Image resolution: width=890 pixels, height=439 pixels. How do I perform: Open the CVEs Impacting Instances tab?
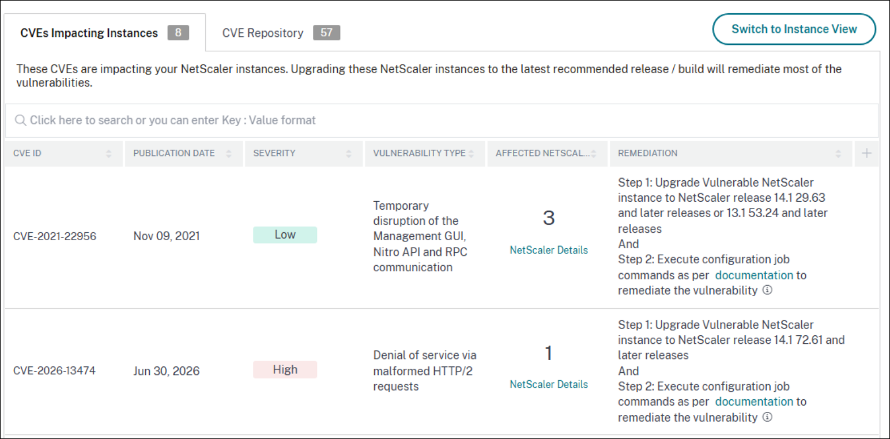coord(105,33)
